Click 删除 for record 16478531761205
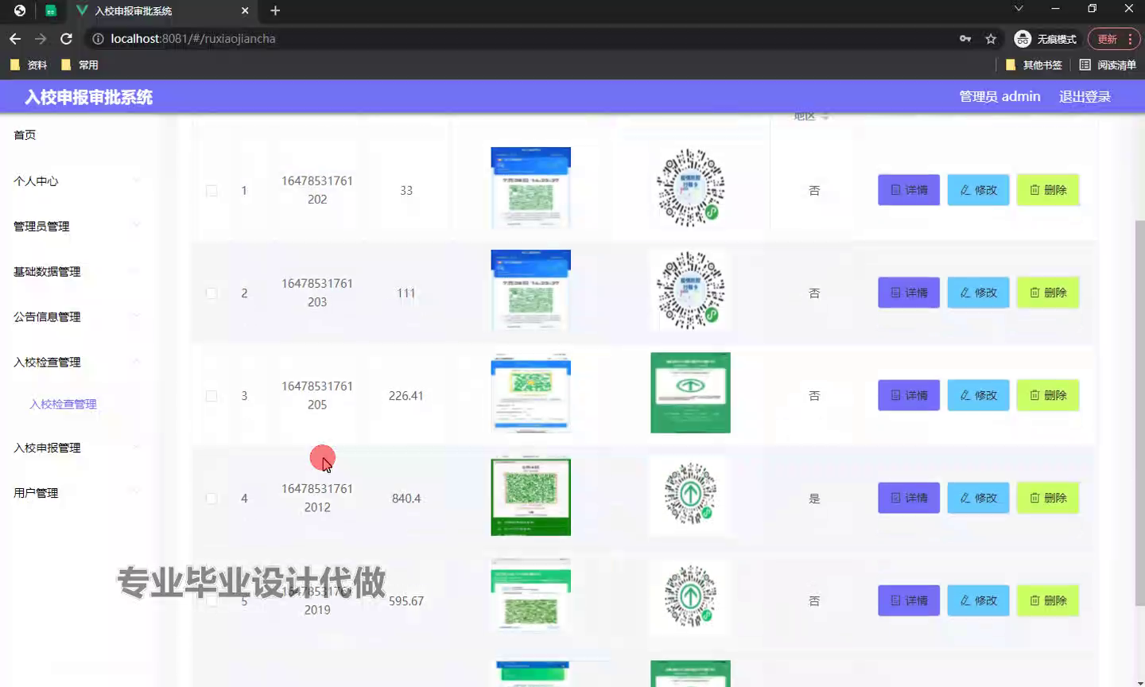 pos(1048,395)
